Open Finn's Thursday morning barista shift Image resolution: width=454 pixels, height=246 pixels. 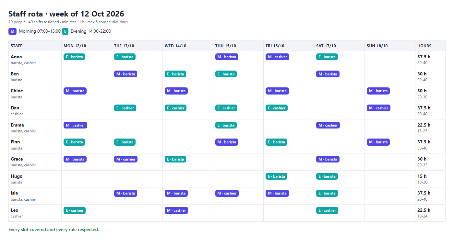point(227,142)
